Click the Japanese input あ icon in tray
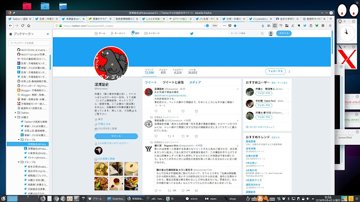360x202 pixels. click(x=260, y=199)
